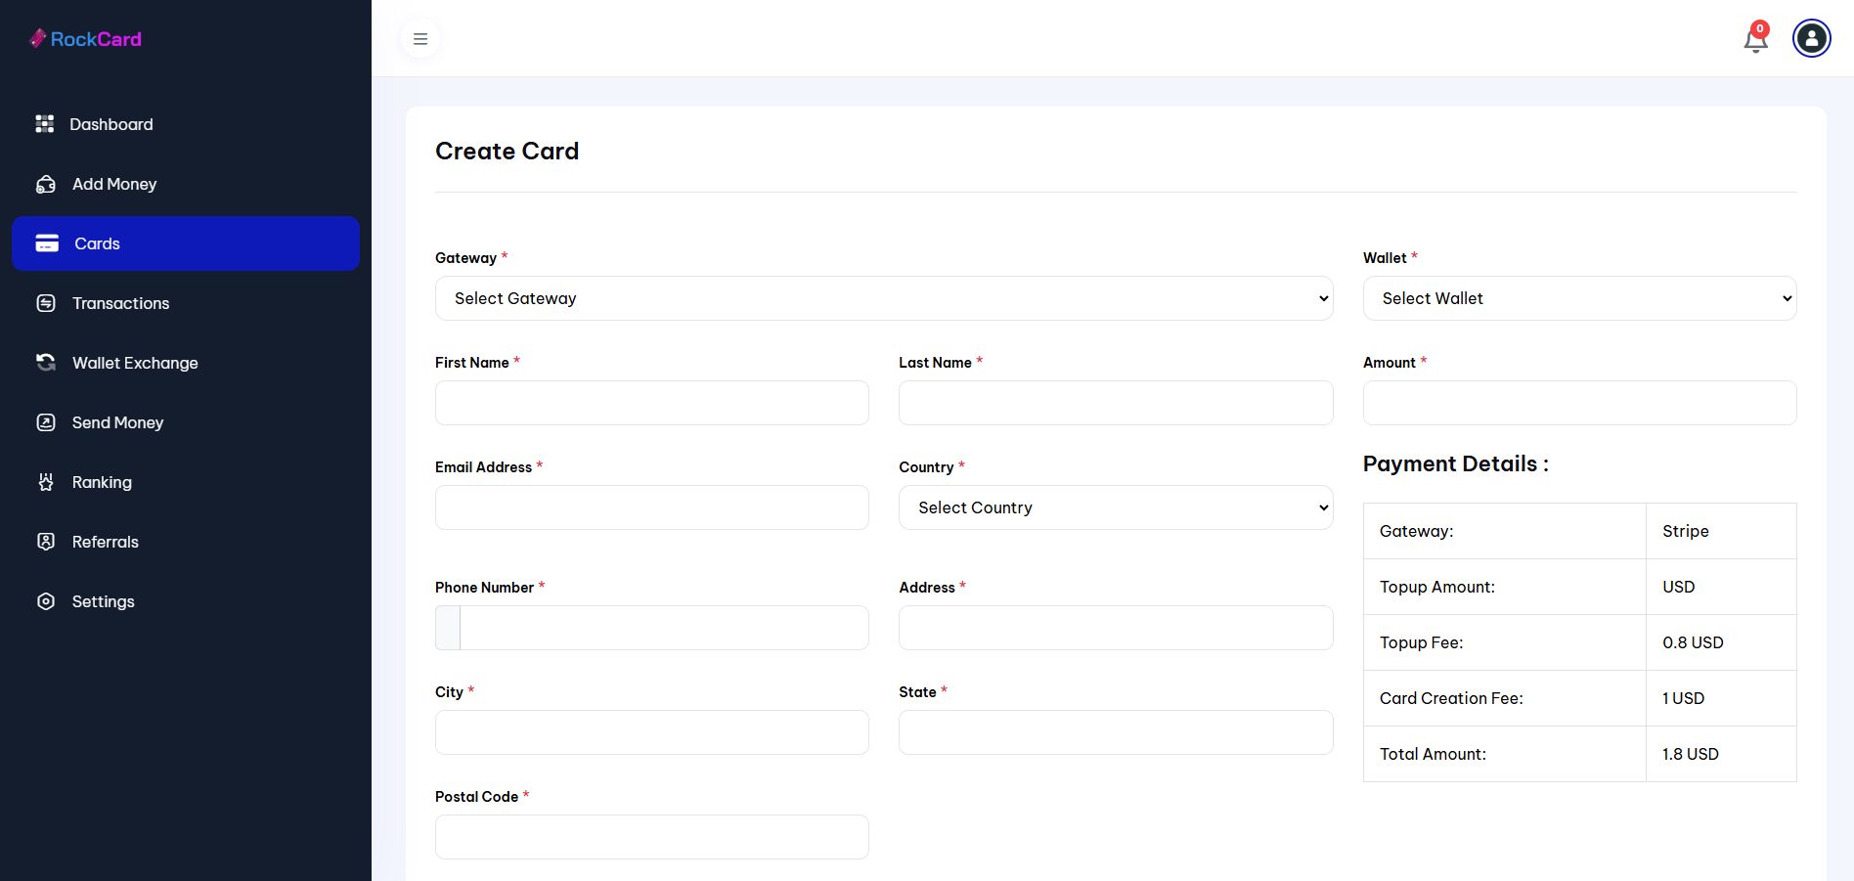Toggle sidebar with the hamburger icon
The width and height of the screenshot is (1854, 881).
click(x=420, y=39)
